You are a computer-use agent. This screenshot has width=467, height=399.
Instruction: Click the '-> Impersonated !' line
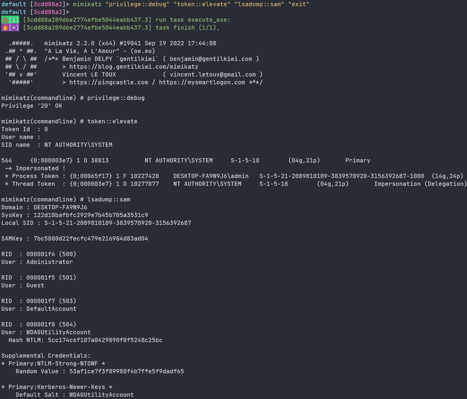tap(35, 168)
